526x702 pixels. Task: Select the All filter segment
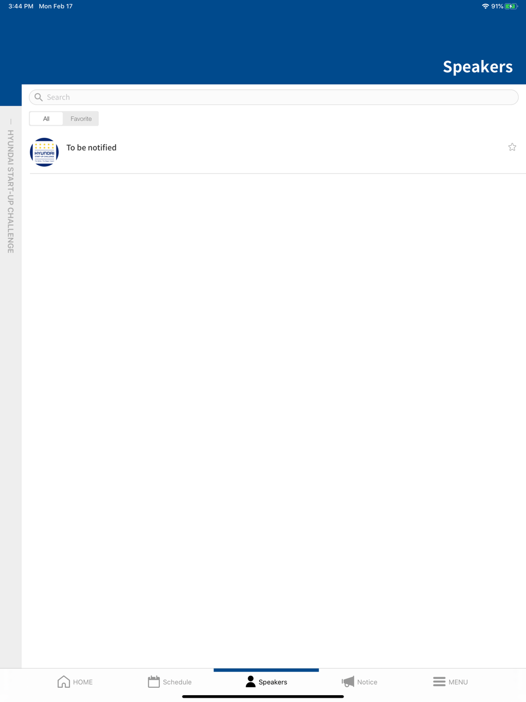click(46, 119)
